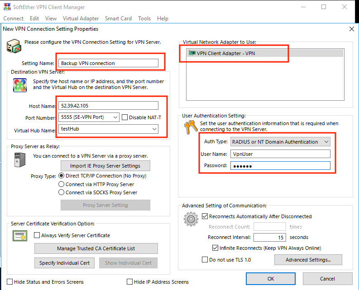Open the Help menu
359x290 pixels.
pos(163,19)
